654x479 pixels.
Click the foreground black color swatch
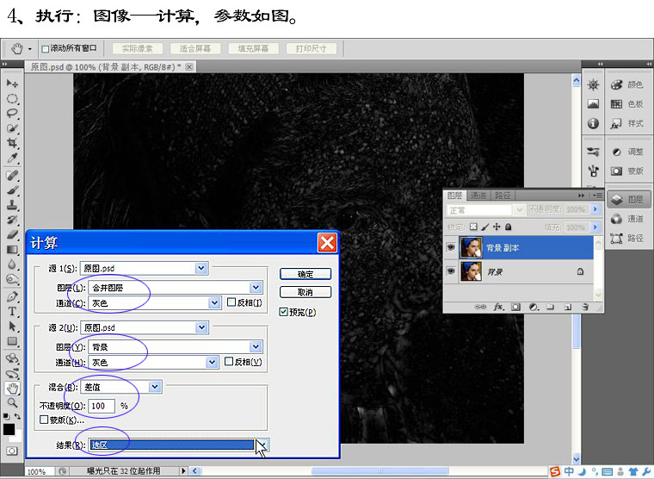click(9, 429)
